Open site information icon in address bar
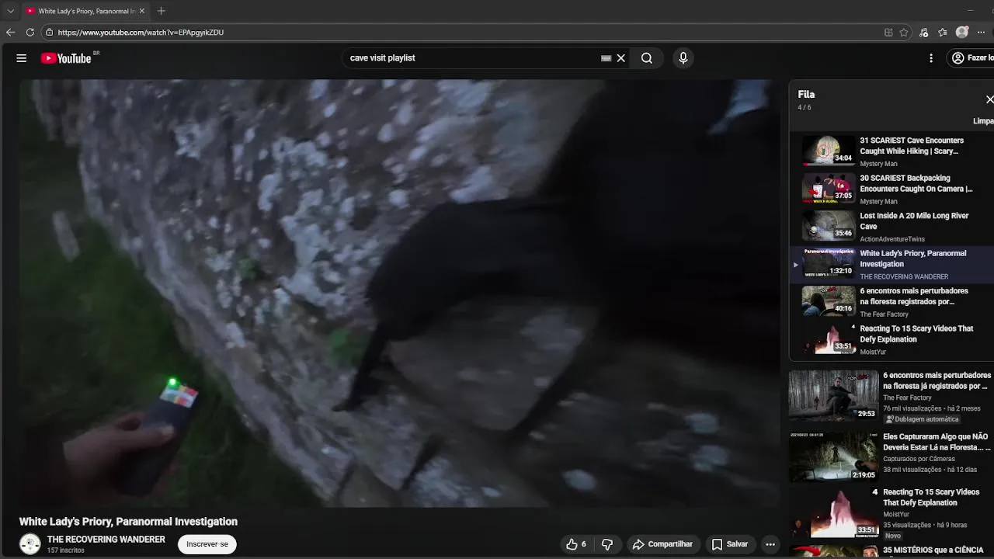Image resolution: width=994 pixels, height=559 pixels. pyautogui.click(x=49, y=33)
